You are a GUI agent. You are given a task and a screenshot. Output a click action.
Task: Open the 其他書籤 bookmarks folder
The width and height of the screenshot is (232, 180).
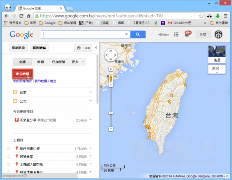pos(219,23)
